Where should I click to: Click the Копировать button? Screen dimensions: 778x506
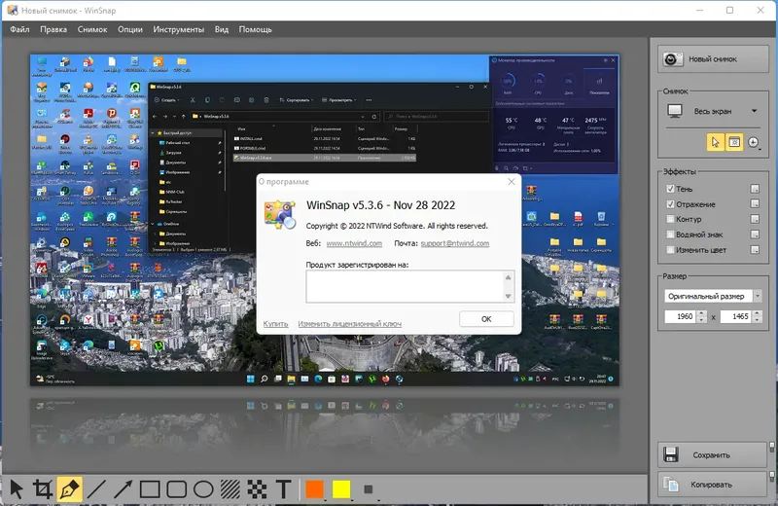point(713,484)
